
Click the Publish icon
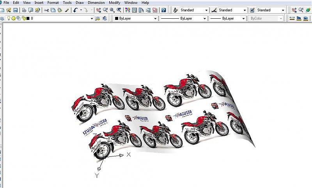(37, 10)
